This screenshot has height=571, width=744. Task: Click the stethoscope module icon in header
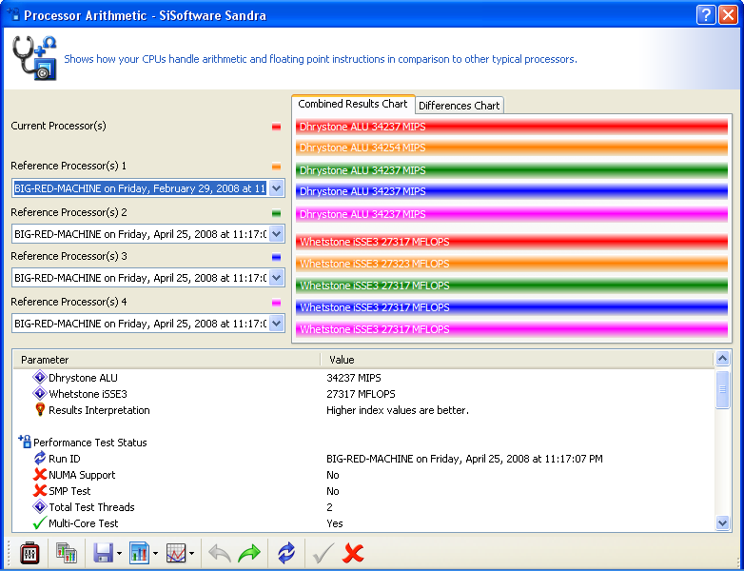[34, 58]
